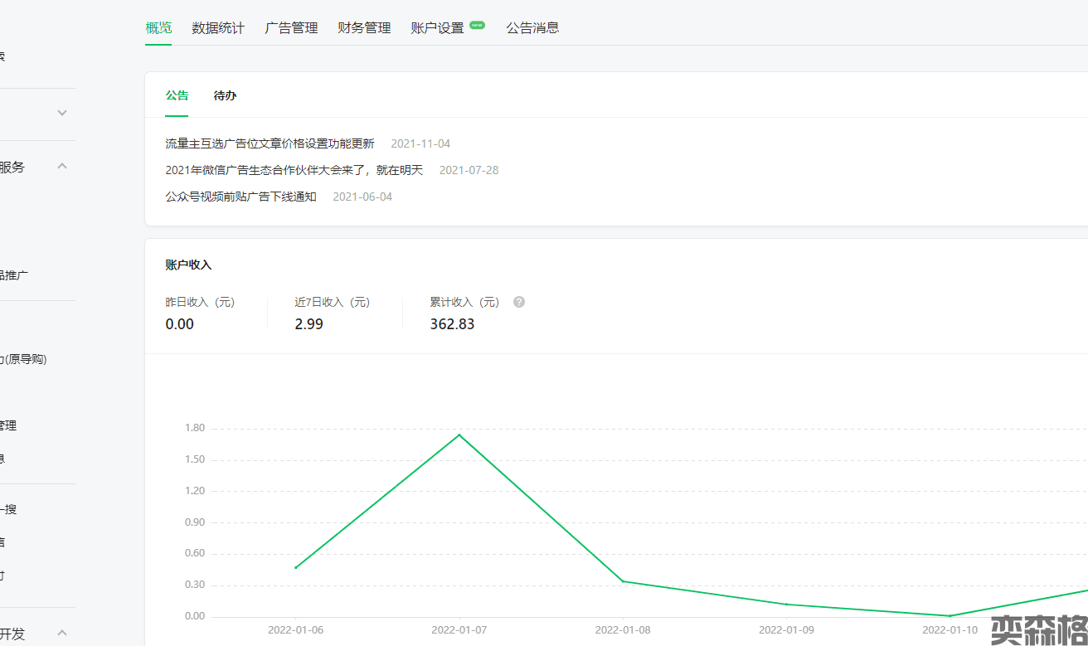Open the 流量主互选广告位文章价格设置功能更新 announcement
Image resolution: width=1088 pixels, height=646 pixels.
tap(270, 143)
